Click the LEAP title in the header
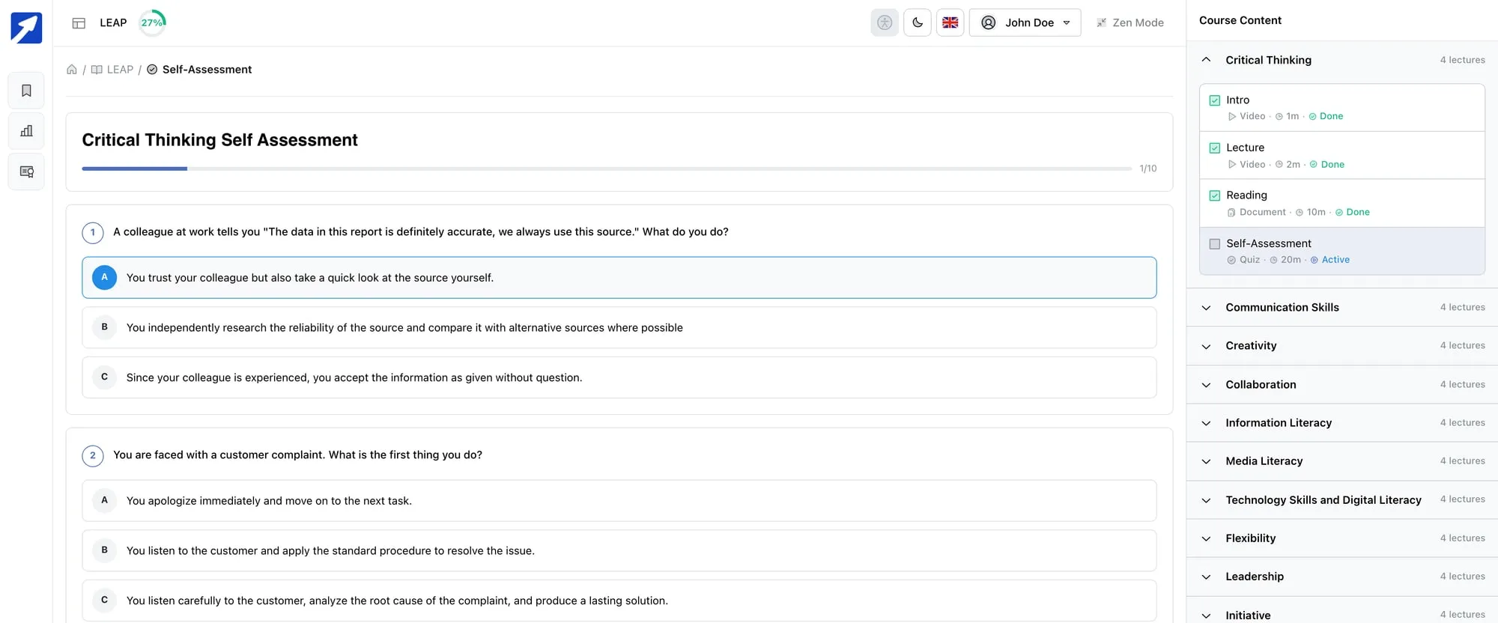Image resolution: width=1498 pixels, height=623 pixels. tap(113, 22)
